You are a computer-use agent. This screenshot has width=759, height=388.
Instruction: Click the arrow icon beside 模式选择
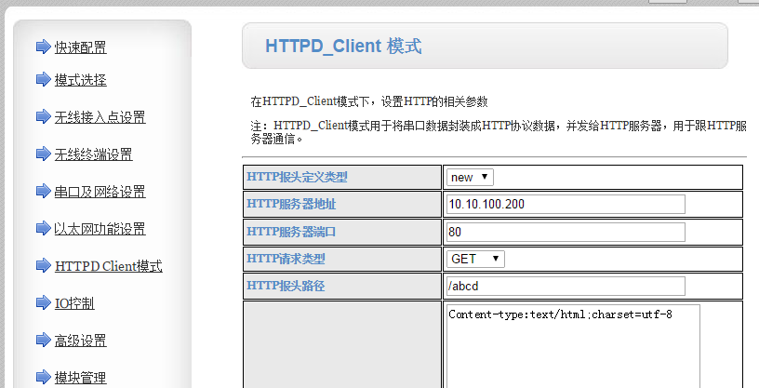coord(43,79)
